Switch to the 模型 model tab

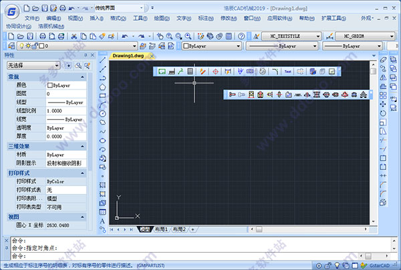click(145, 229)
